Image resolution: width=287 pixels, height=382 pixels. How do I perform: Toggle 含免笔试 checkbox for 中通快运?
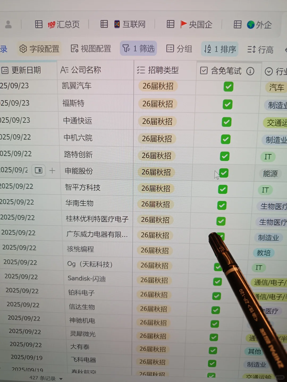[x=226, y=122]
